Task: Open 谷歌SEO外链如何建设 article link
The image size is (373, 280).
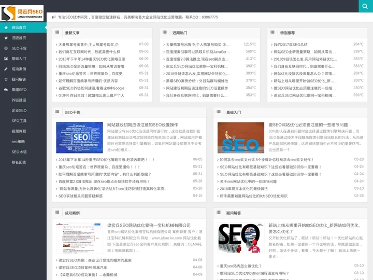Action: pyautogui.click(x=90, y=88)
